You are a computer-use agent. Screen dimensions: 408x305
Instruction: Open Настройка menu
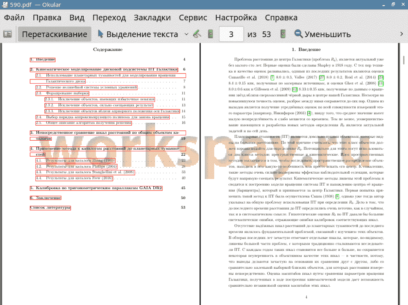click(236, 18)
